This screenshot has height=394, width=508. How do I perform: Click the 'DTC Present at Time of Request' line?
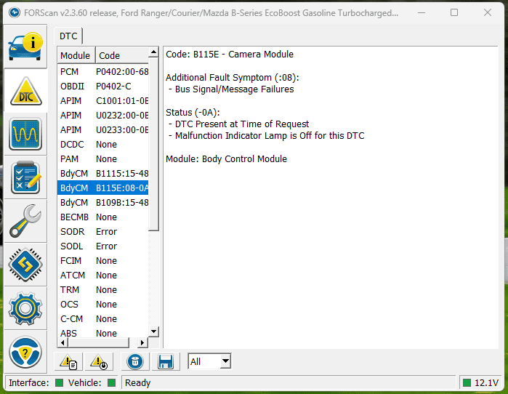click(x=242, y=124)
